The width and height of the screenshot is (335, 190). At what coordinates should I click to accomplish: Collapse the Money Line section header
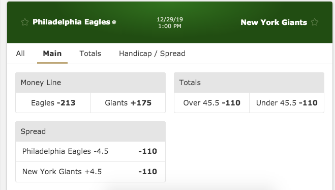pyautogui.click(x=90, y=83)
